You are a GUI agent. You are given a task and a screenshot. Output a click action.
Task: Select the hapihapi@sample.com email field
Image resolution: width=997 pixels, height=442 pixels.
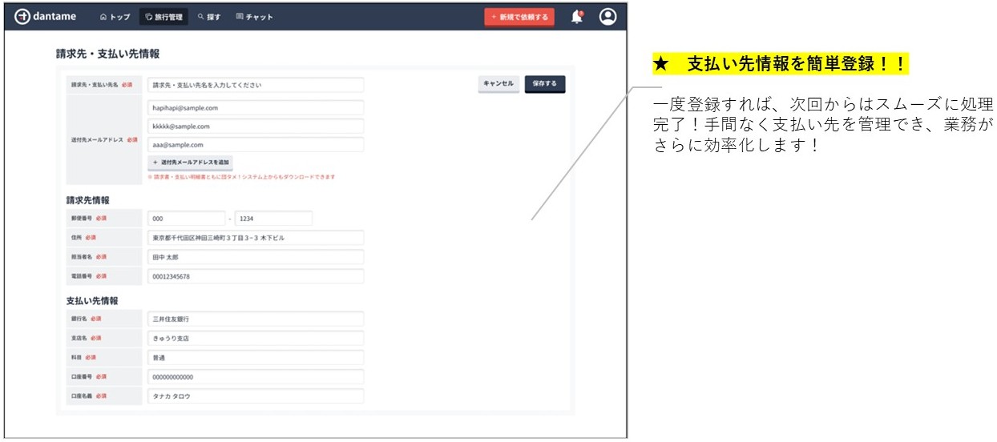tap(256, 107)
